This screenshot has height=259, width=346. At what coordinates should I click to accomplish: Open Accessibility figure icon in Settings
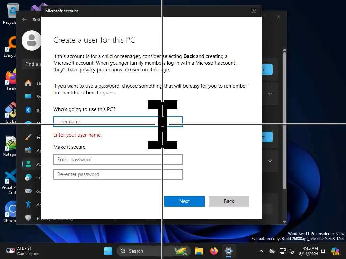tap(28, 205)
